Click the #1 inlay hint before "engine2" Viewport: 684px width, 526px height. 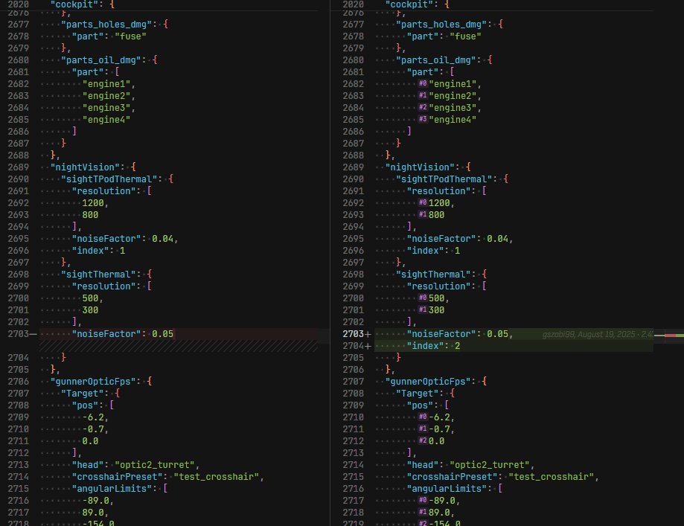pyautogui.click(x=423, y=95)
